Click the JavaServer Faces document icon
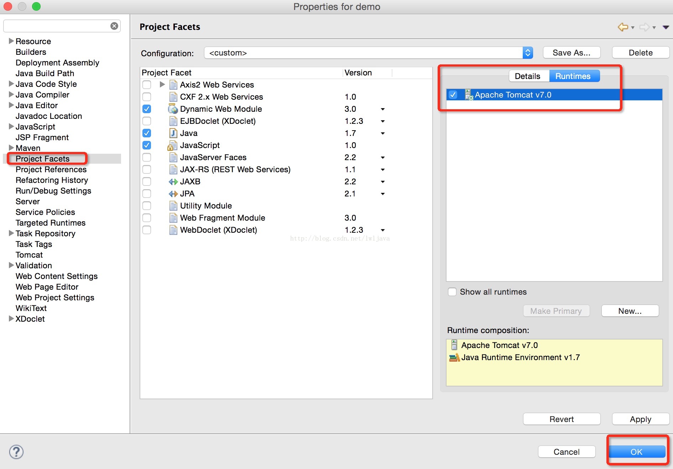The width and height of the screenshot is (673, 469). (x=173, y=157)
